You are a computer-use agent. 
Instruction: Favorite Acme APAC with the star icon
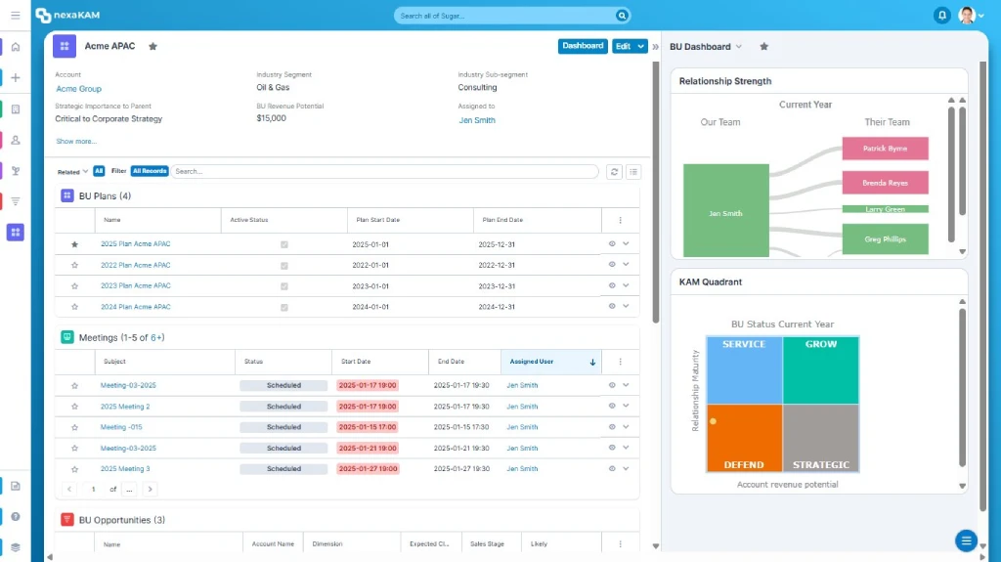(152, 46)
